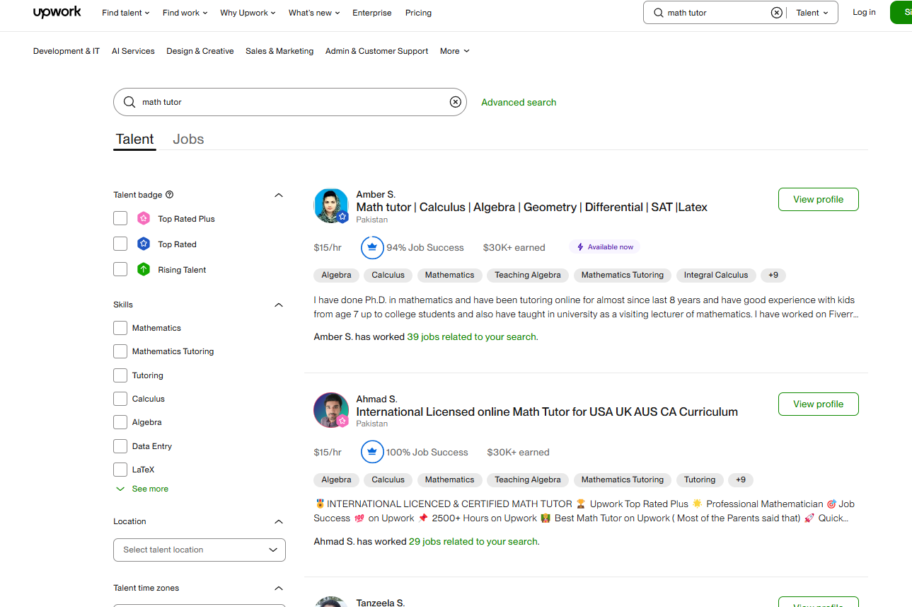The width and height of the screenshot is (912, 607).
Task: Check the Rising Talent checkbox
Action: (x=120, y=269)
